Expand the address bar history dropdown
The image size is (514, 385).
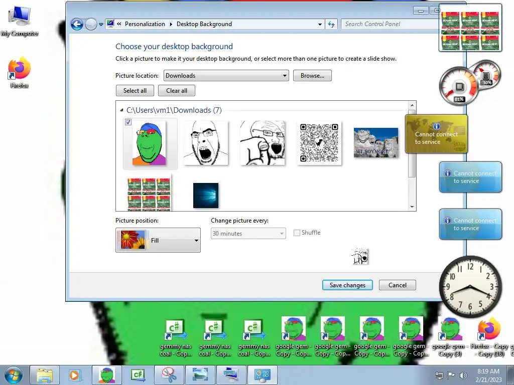click(320, 24)
